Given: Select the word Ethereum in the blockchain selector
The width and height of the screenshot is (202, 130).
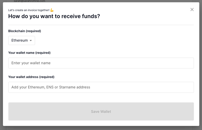Looking at the screenshot, I should tap(19, 41).
